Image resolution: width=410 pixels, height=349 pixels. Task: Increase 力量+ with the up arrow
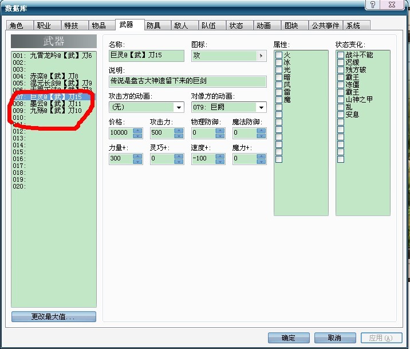pos(137,156)
